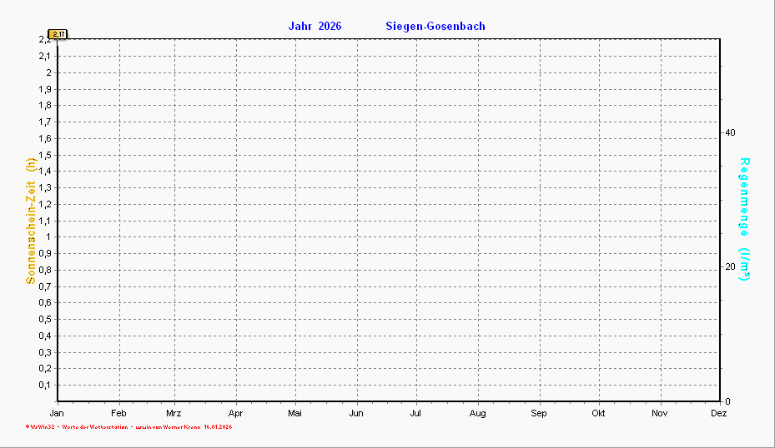
Task: Select the Jan month label
Action: click(x=57, y=413)
